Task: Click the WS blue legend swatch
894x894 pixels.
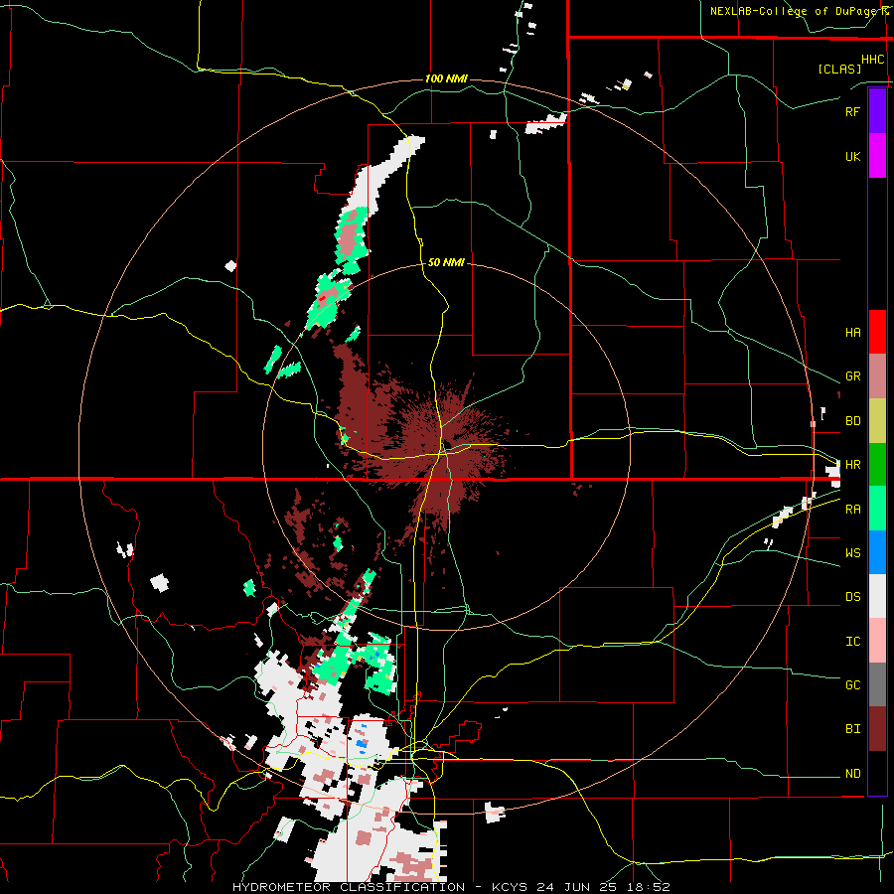Action: 877,552
